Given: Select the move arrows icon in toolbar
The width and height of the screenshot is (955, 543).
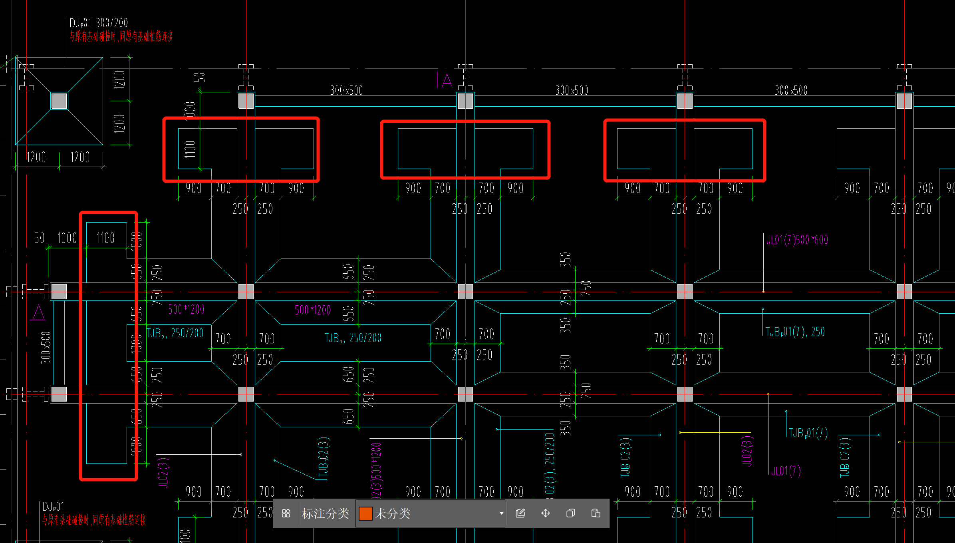Looking at the screenshot, I should point(546,513).
